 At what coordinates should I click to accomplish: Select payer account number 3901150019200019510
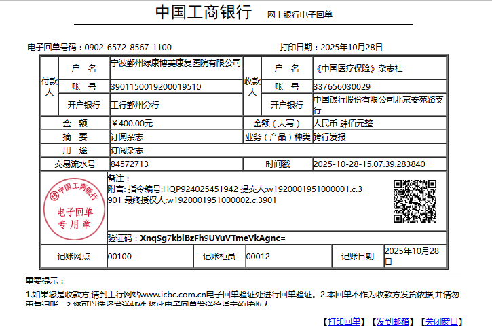tap(155, 87)
